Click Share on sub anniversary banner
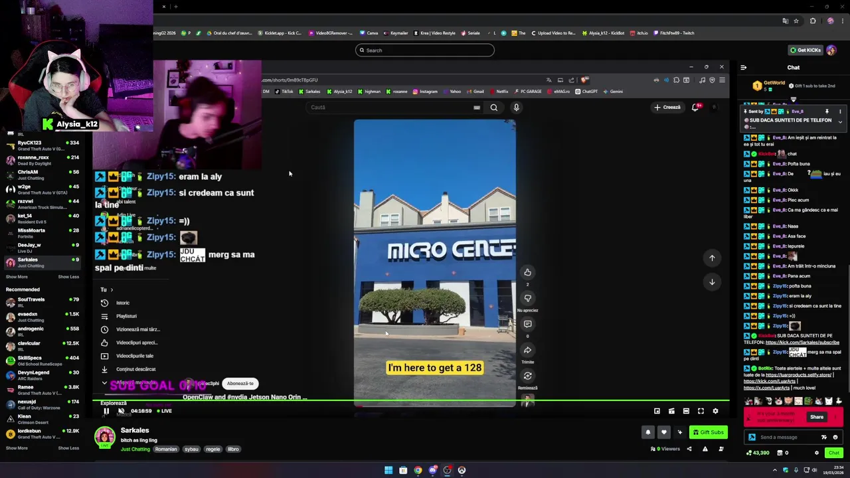Screen dimensions: 850x478 (x=816, y=417)
